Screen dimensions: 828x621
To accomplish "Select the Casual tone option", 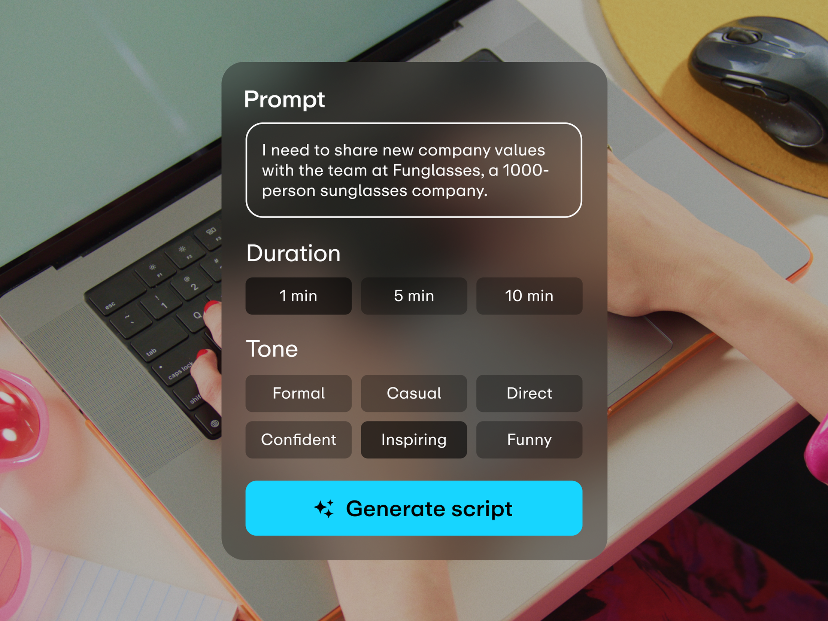I will [x=414, y=392].
